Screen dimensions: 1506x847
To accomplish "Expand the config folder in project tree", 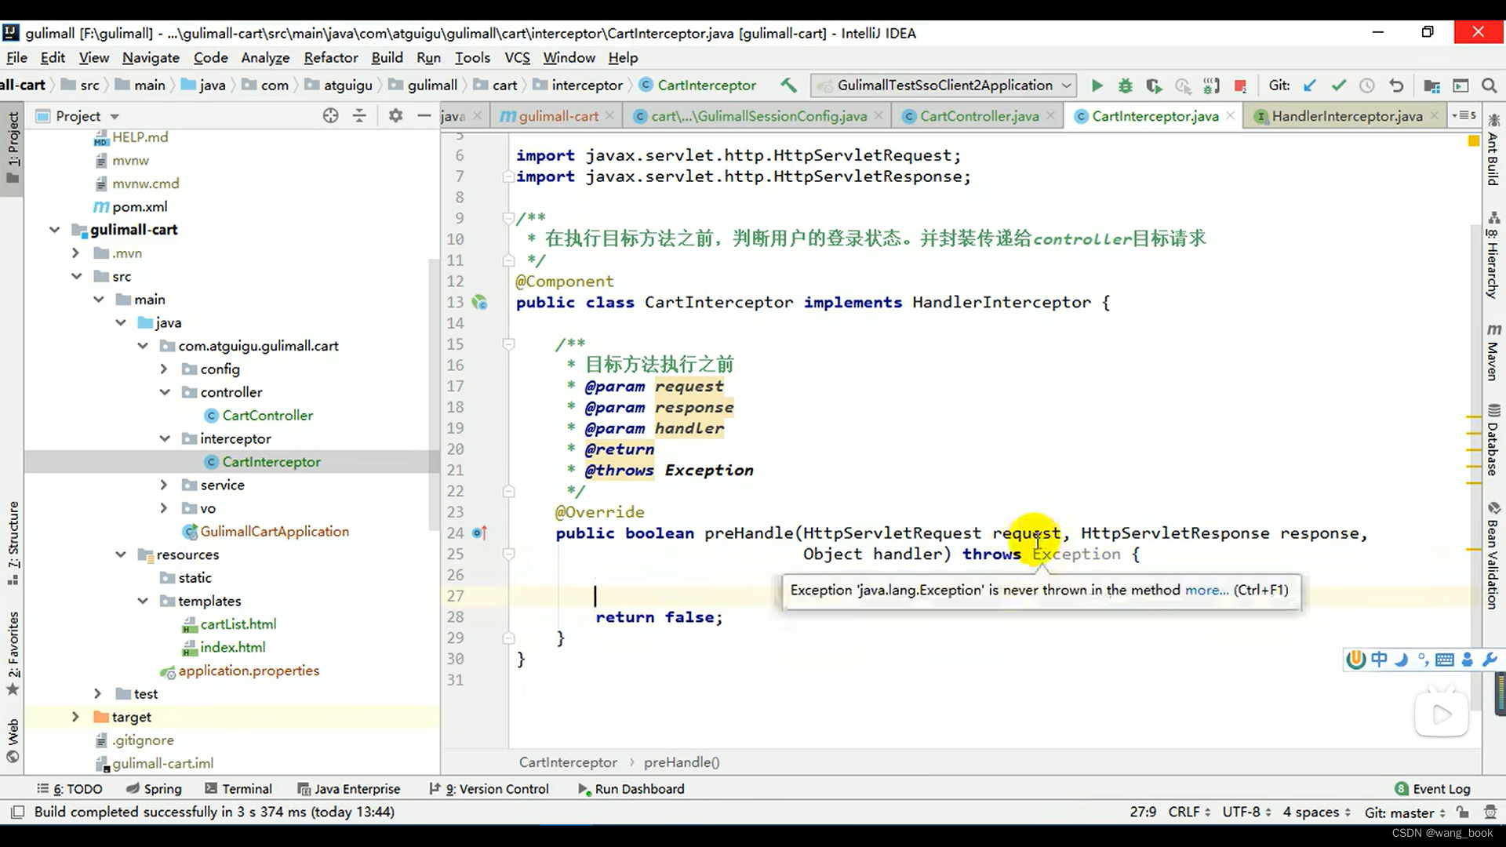I will click(163, 368).
